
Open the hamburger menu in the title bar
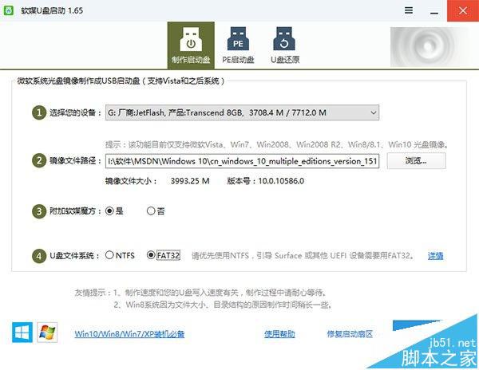[409, 10]
